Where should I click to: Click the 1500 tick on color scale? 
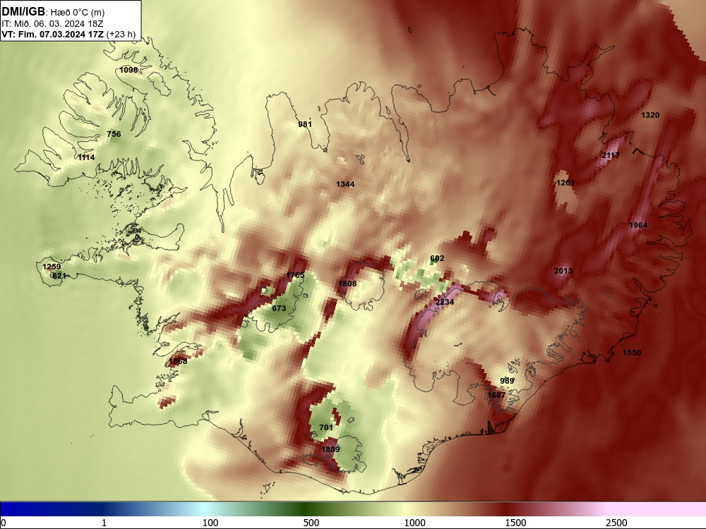coord(515,523)
